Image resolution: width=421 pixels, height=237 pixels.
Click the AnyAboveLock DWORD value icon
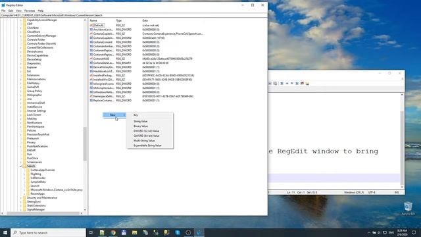point(91,30)
